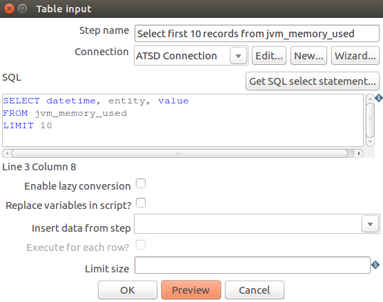Click the horizontal scrollbar thumb in SQL editor
This screenshot has width=383, height=302.
pos(179,153)
